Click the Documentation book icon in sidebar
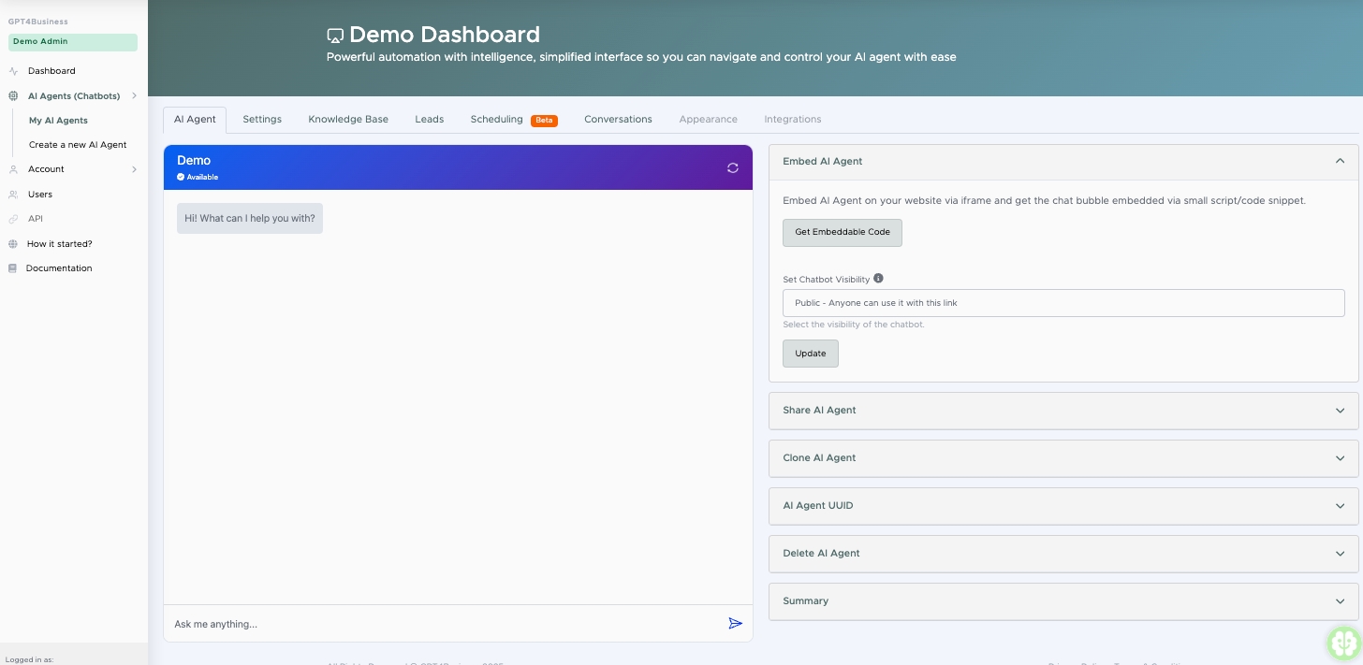The width and height of the screenshot is (1363, 665). pos(13,268)
